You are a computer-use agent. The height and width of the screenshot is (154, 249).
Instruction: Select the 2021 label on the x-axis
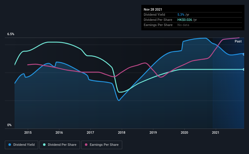tap(216, 132)
